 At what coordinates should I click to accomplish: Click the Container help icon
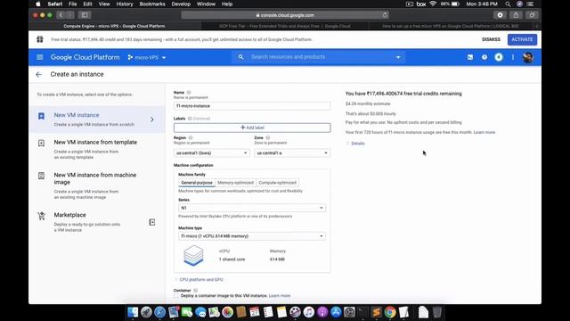pyautogui.click(x=196, y=290)
